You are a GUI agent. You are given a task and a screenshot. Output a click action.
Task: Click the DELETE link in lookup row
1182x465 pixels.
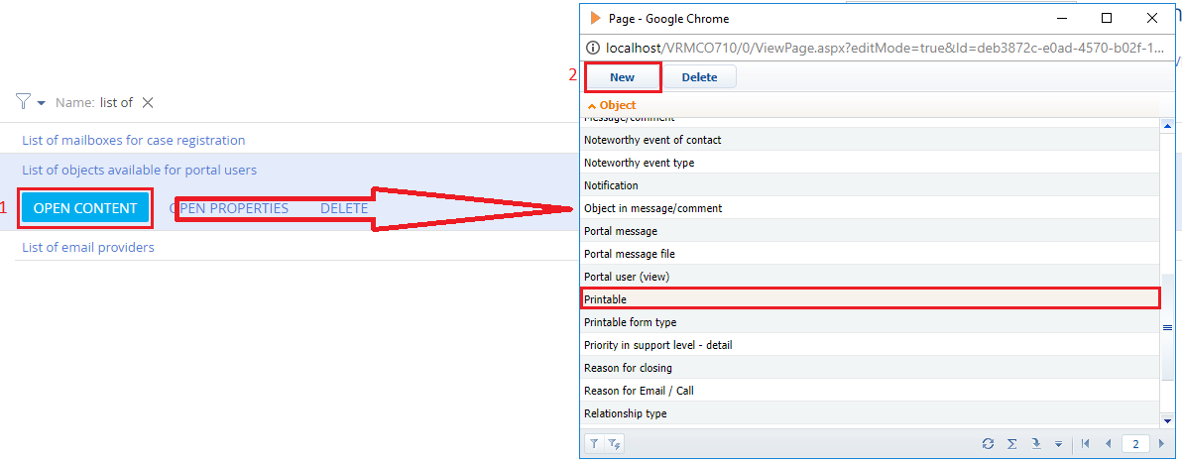click(344, 208)
